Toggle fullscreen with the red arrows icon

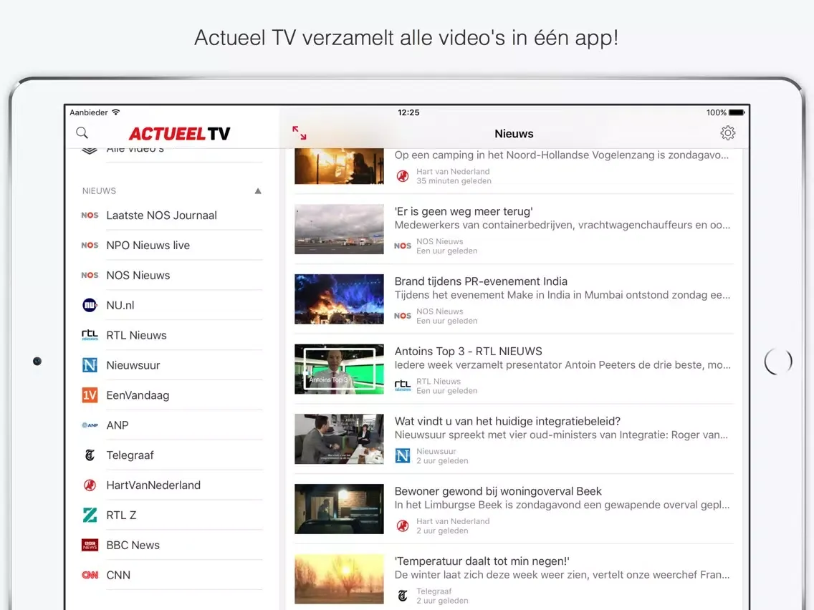[299, 132]
